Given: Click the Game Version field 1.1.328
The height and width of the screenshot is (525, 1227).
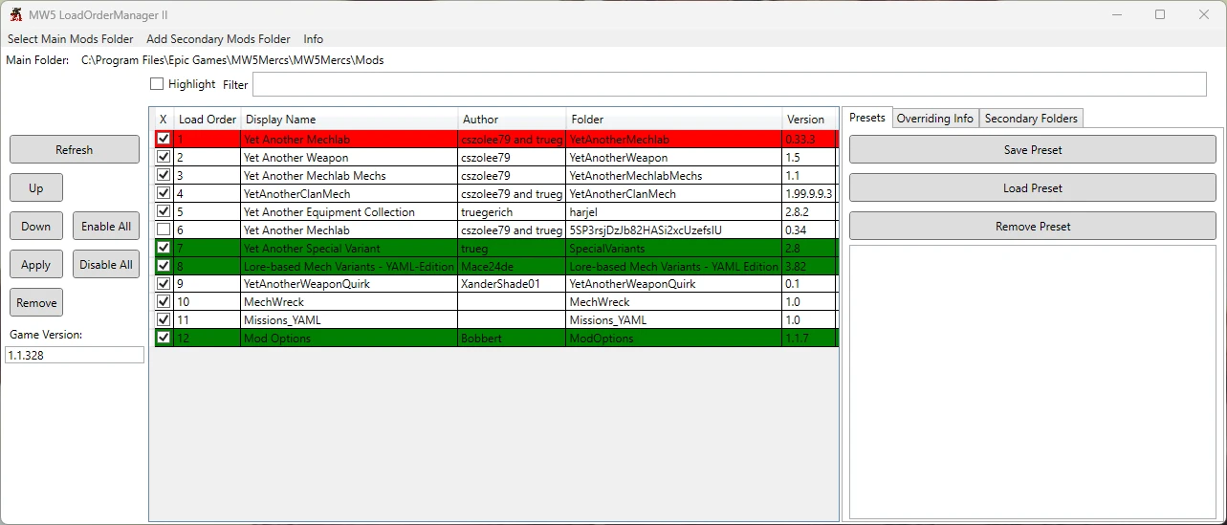Looking at the screenshot, I should pyautogui.click(x=75, y=355).
